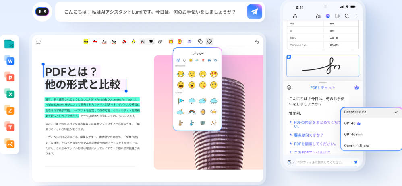Insert the rainbow sticker
The height and width of the screenshot is (186, 402).
[192, 112]
